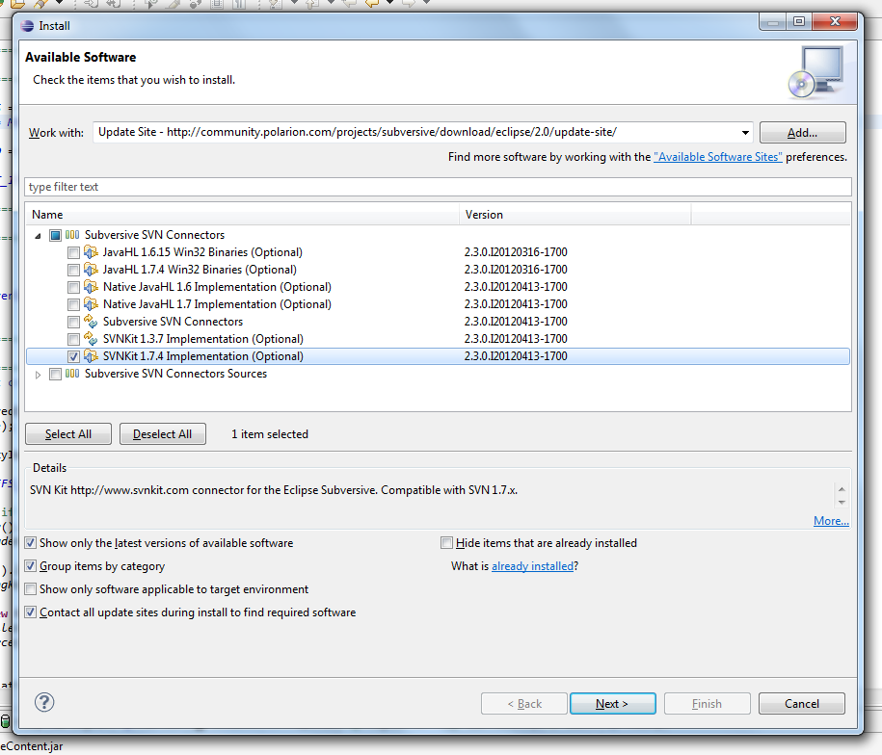This screenshot has height=755, width=882.
Task: Open the already installed link
Action: pyautogui.click(x=532, y=565)
